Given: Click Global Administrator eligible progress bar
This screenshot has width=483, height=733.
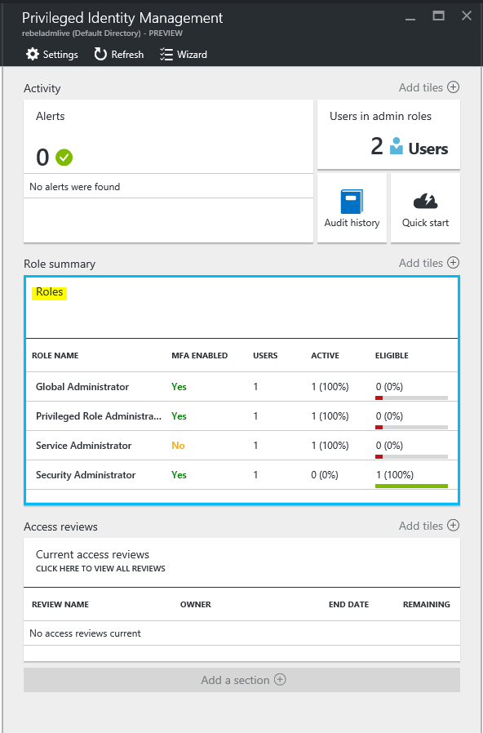Looking at the screenshot, I should coord(411,398).
